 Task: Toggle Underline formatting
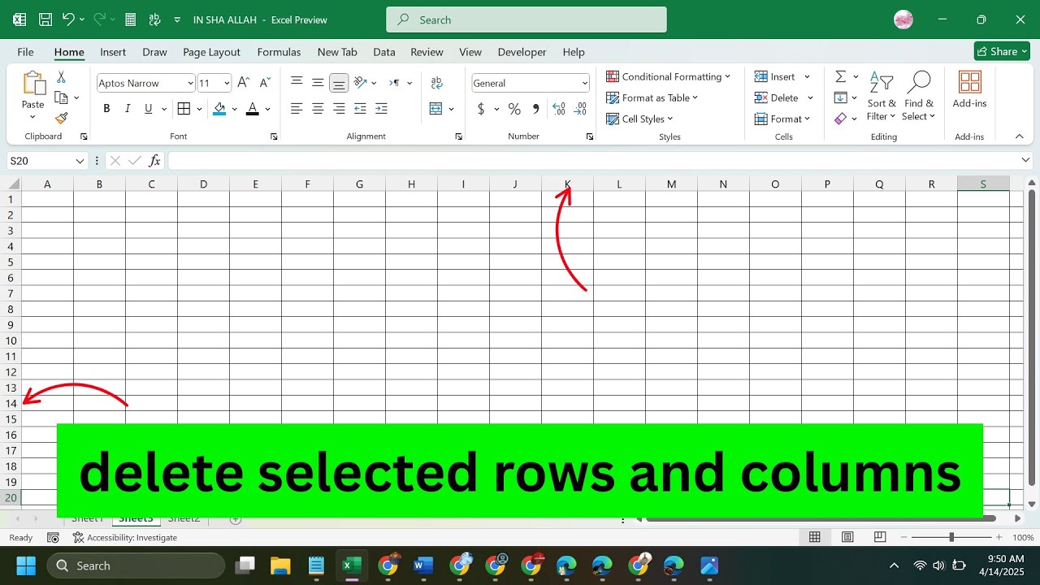(148, 108)
